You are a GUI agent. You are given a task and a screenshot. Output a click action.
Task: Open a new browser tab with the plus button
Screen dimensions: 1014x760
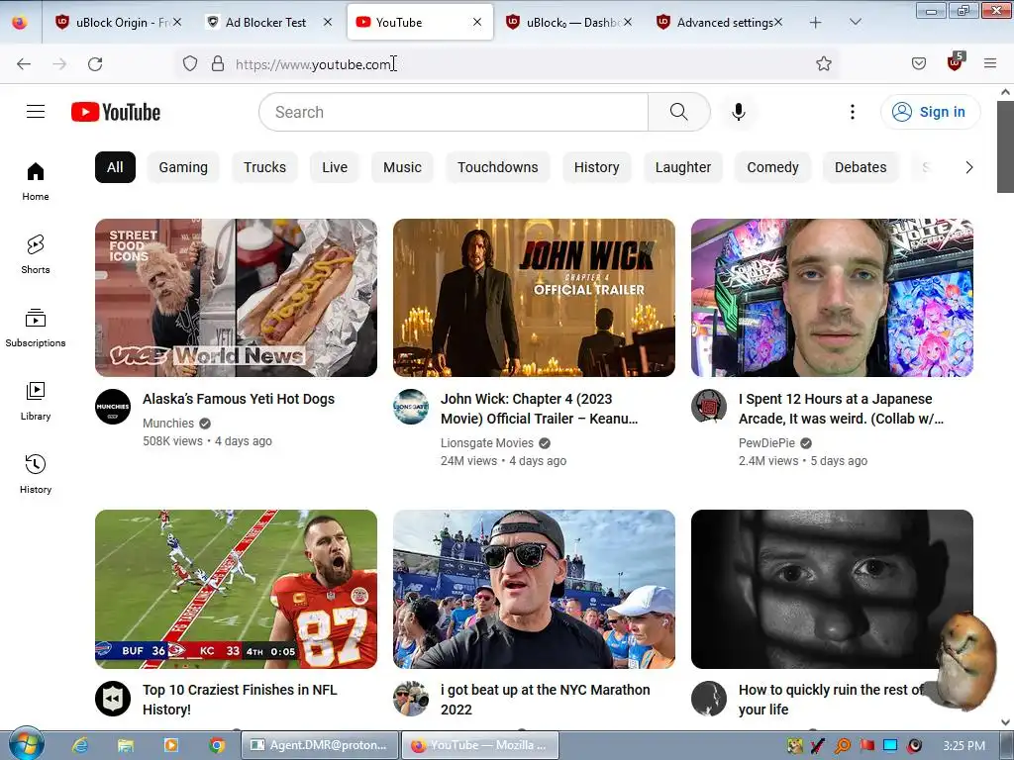[x=816, y=23]
